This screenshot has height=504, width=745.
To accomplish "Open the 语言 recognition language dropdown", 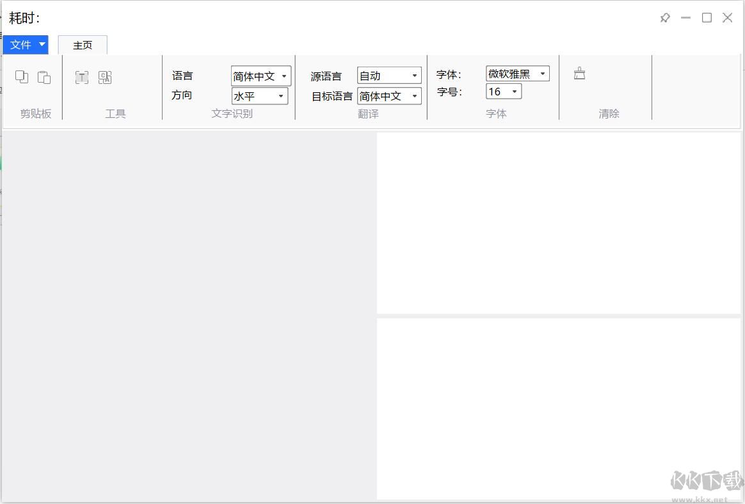I will pyautogui.click(x=284, y=76).
